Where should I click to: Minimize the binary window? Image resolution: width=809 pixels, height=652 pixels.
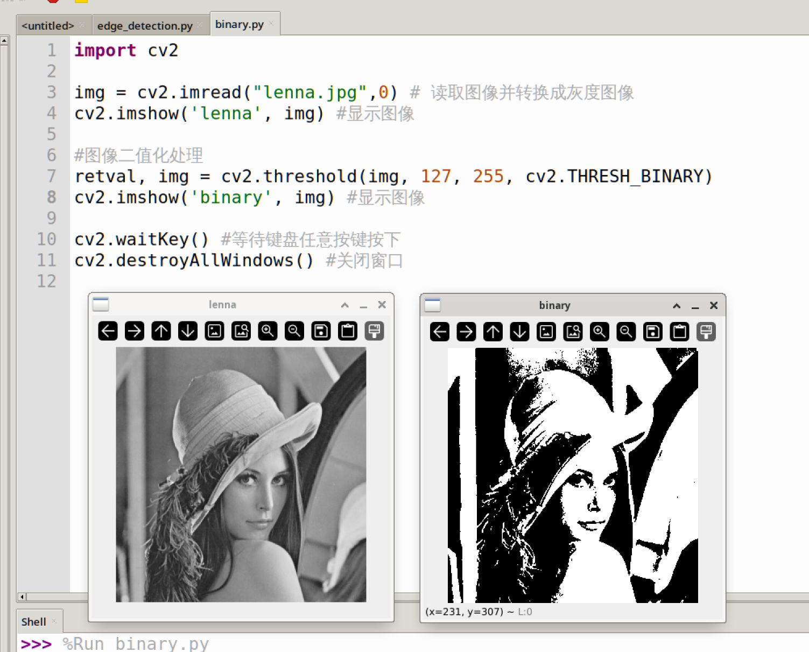tap(695, 306)
